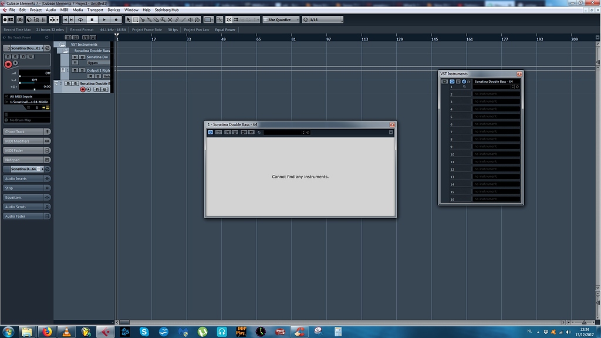Enable record on Sonatina Double Bass track 2
601x338 pixels.
pos(83,89)
